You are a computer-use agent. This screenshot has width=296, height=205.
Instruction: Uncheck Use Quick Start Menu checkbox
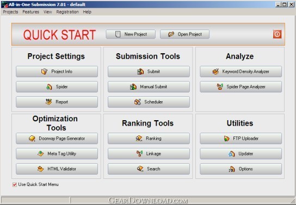(15, 185)
